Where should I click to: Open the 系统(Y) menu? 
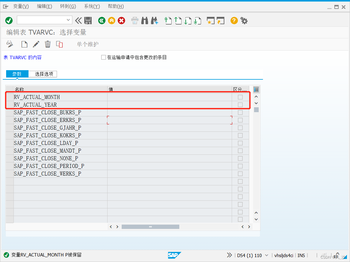(x=92, y=6)
